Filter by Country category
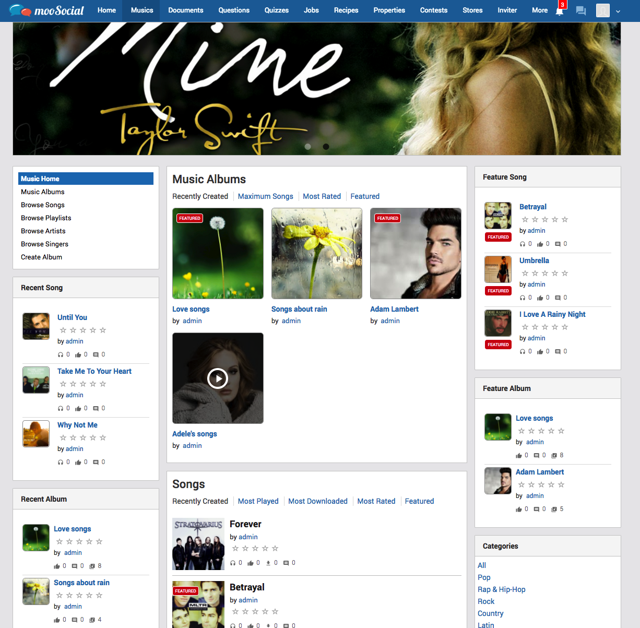The image size is (640, 628). click(x=491, y=613)
